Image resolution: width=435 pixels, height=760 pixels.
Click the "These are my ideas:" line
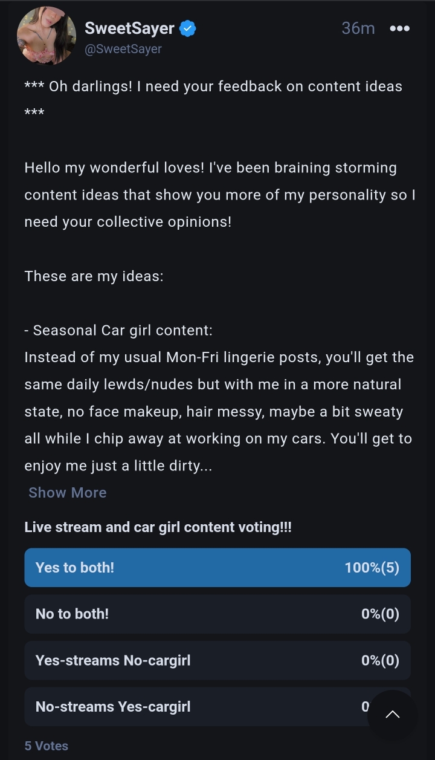(x=94, y=276)
